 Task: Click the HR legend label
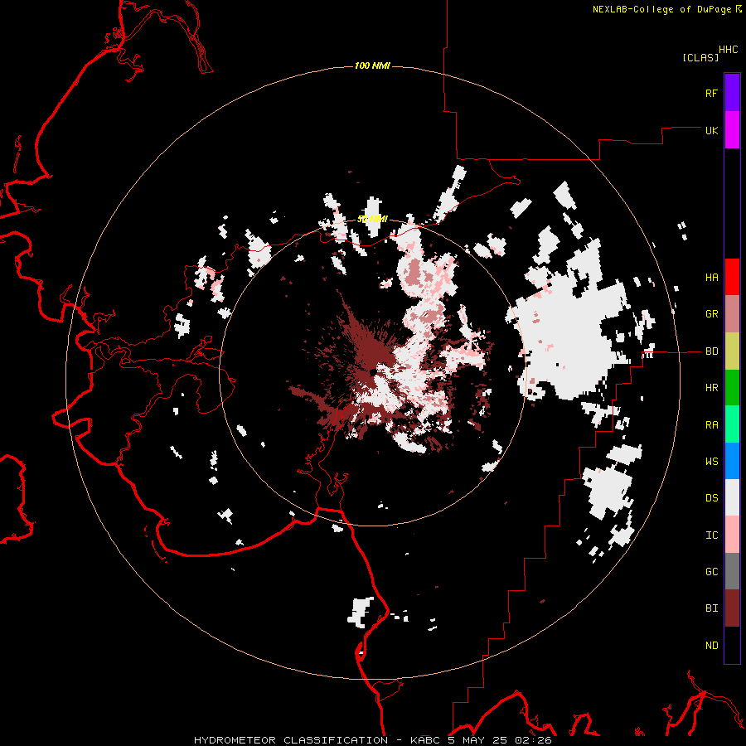click(711, 388)
